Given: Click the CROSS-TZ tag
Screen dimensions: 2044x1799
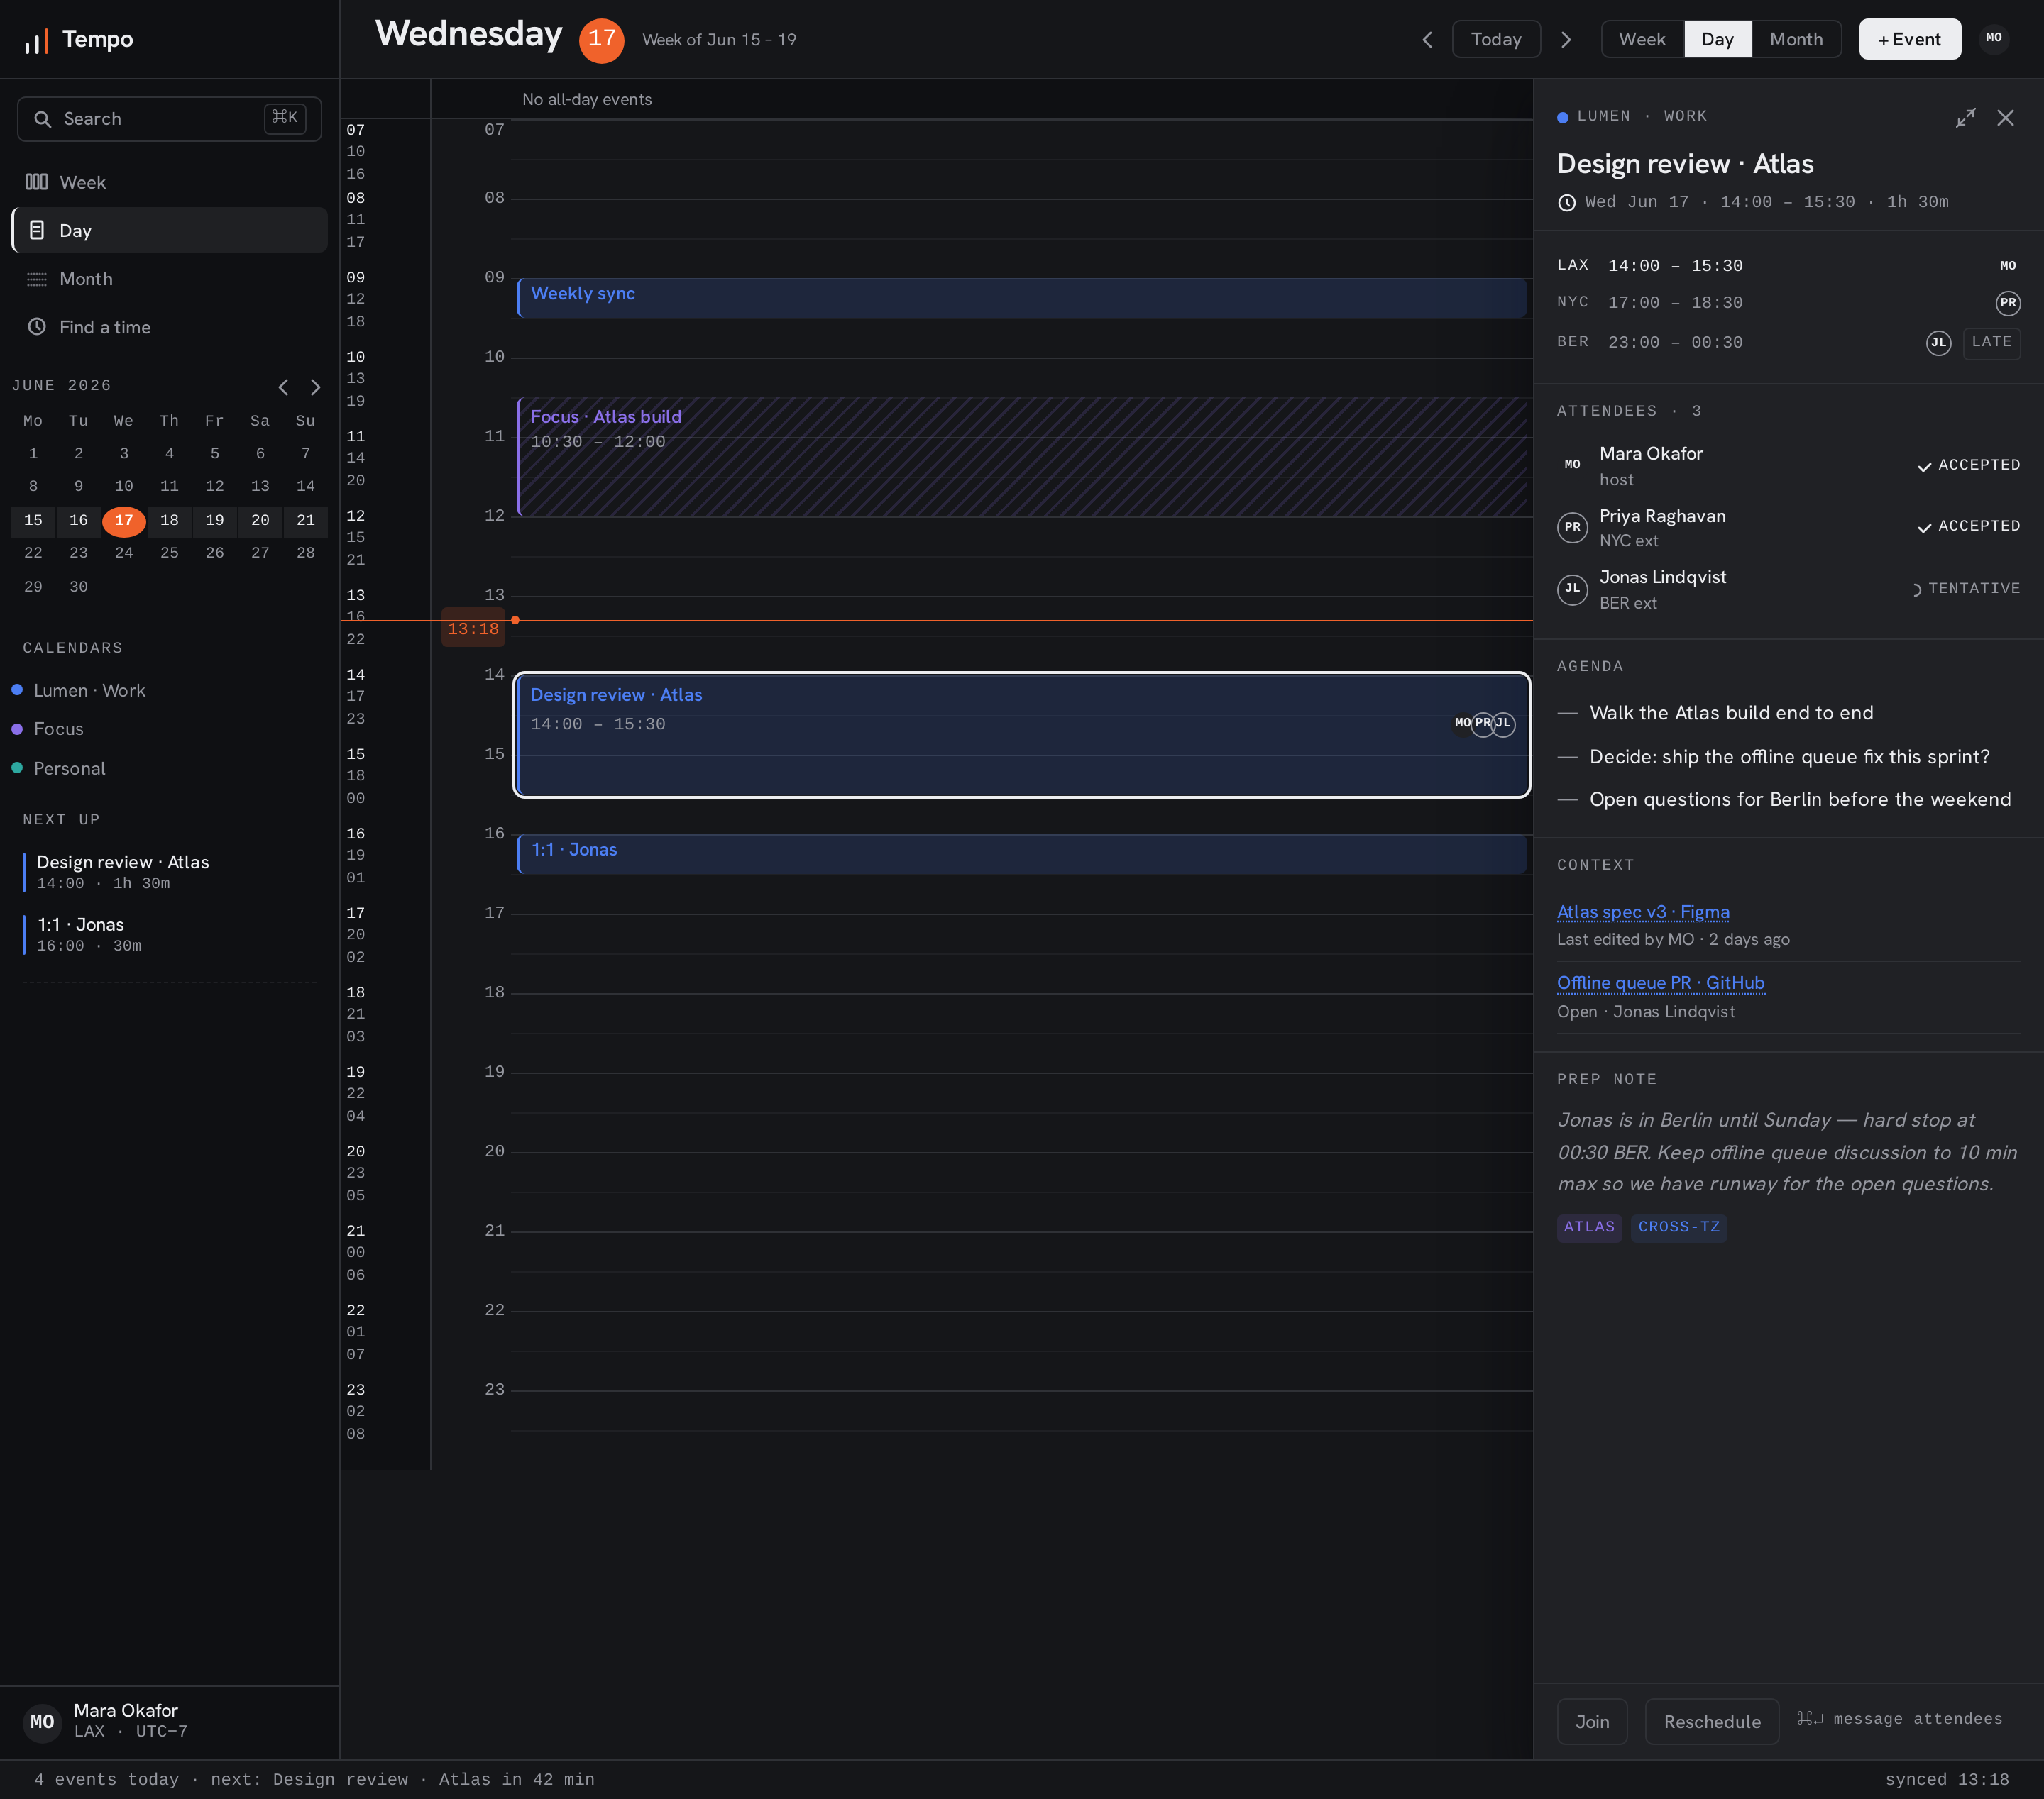Looking at the screenshot, I should pos(1678,1227).
